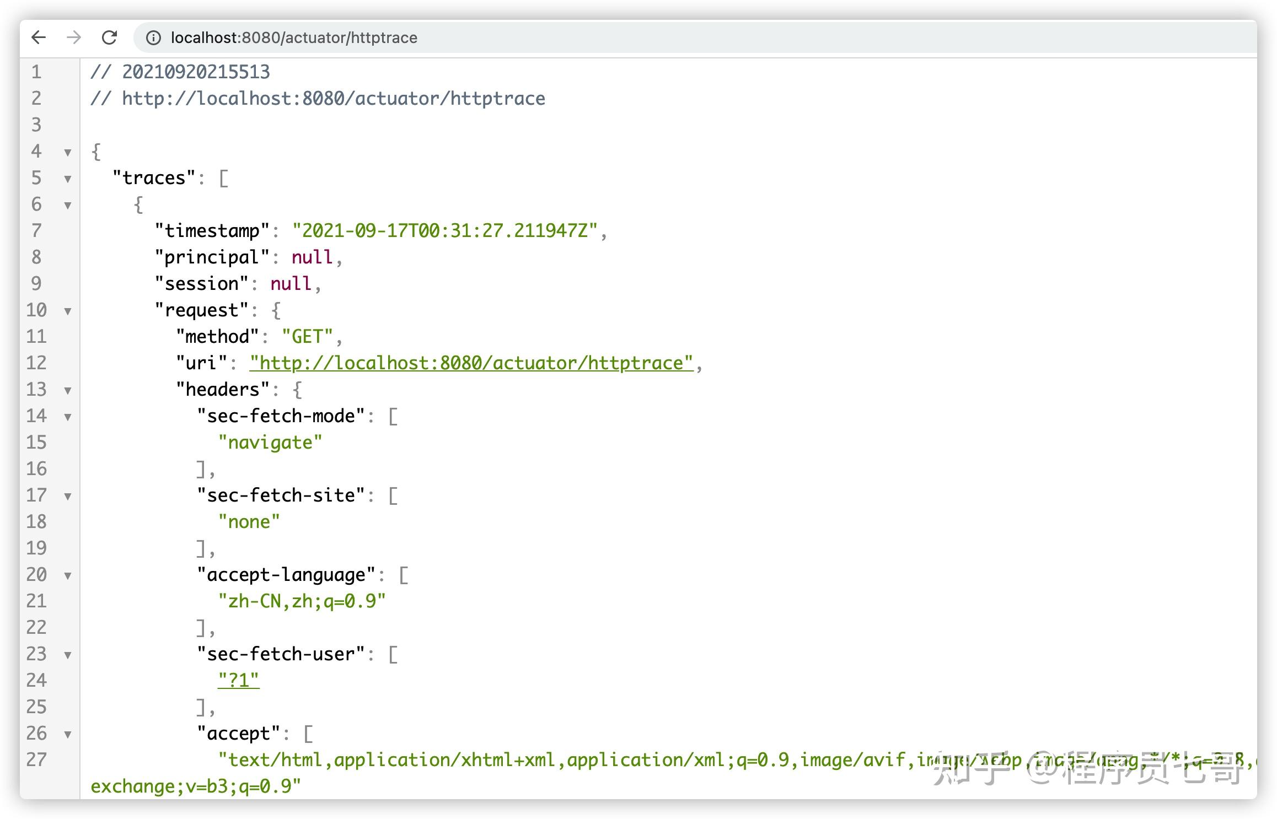
Task: Collapse the "accept-language" array
Action: click(68, 576)
